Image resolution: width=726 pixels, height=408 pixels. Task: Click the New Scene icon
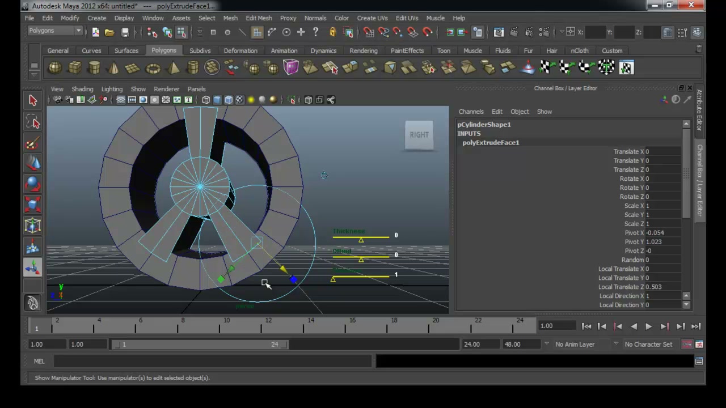point(96,32)
